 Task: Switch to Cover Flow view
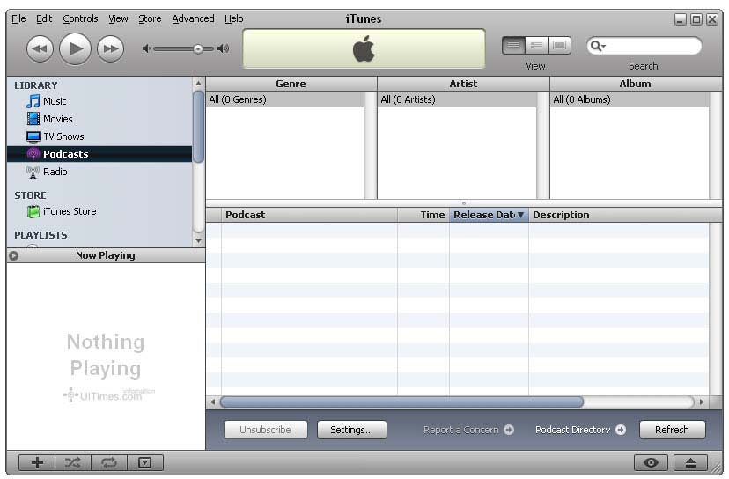560,46
